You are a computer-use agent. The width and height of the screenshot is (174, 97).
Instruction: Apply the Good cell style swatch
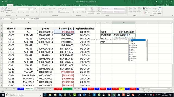tap(107, 12)
